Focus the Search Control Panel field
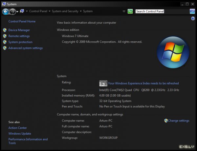Image resolution: width=197 pixels, height=151 pixels. (x=162, y=11)
